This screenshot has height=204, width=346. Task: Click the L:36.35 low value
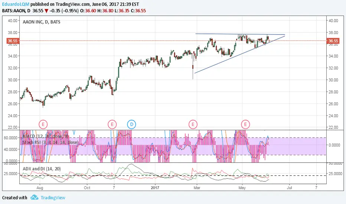pyautogui.click(x=122, y=11)
